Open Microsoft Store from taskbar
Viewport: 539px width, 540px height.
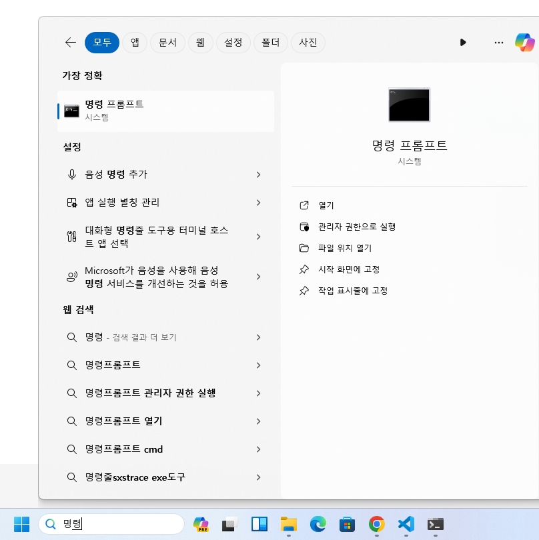(x=347, y=524)
